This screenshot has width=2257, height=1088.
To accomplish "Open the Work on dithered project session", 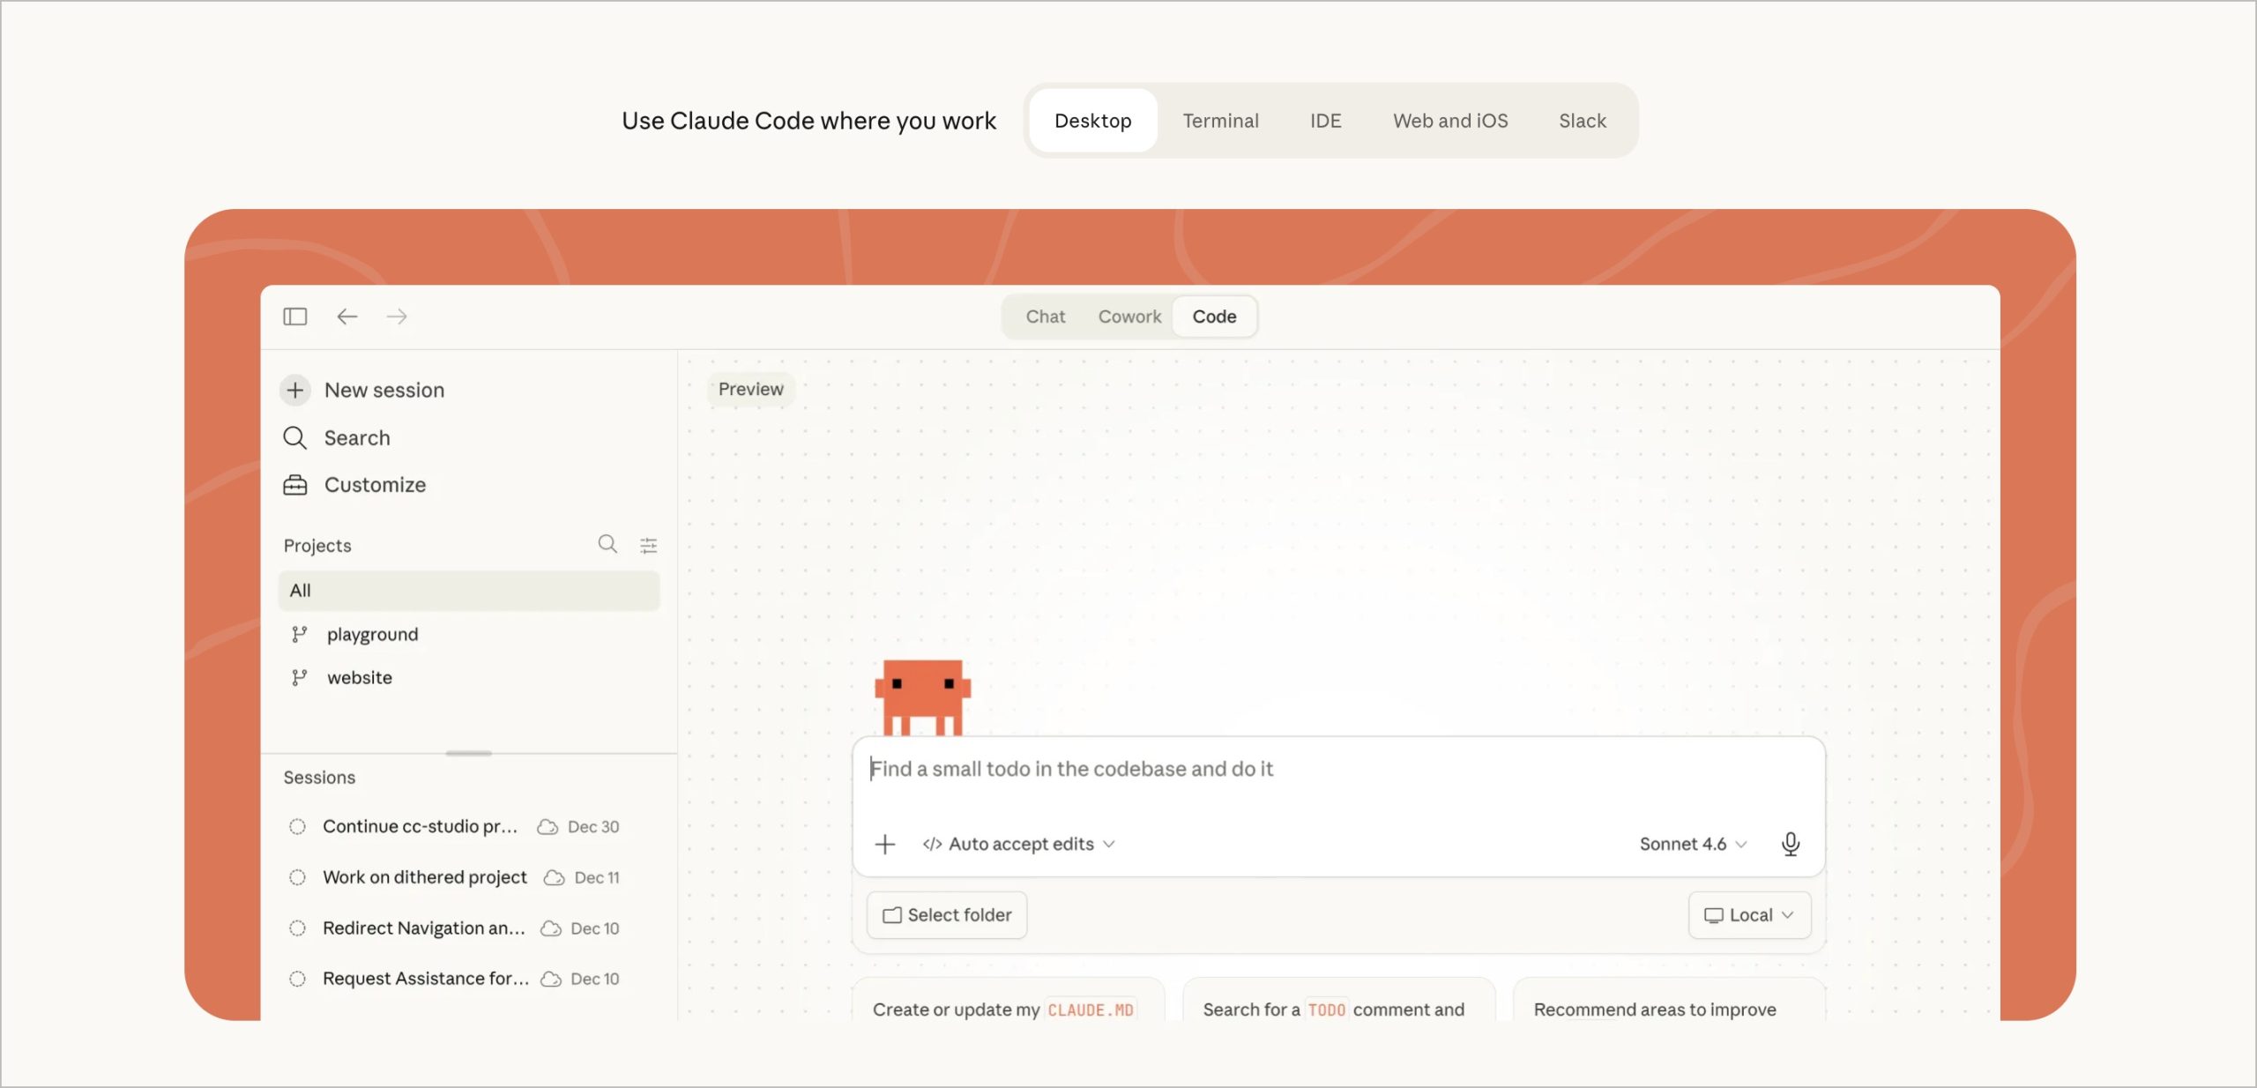I will [x=425, y=877].
